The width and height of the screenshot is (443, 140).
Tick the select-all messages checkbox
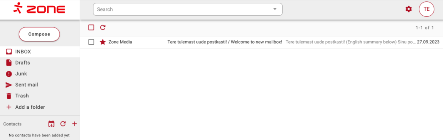(91, 27)
